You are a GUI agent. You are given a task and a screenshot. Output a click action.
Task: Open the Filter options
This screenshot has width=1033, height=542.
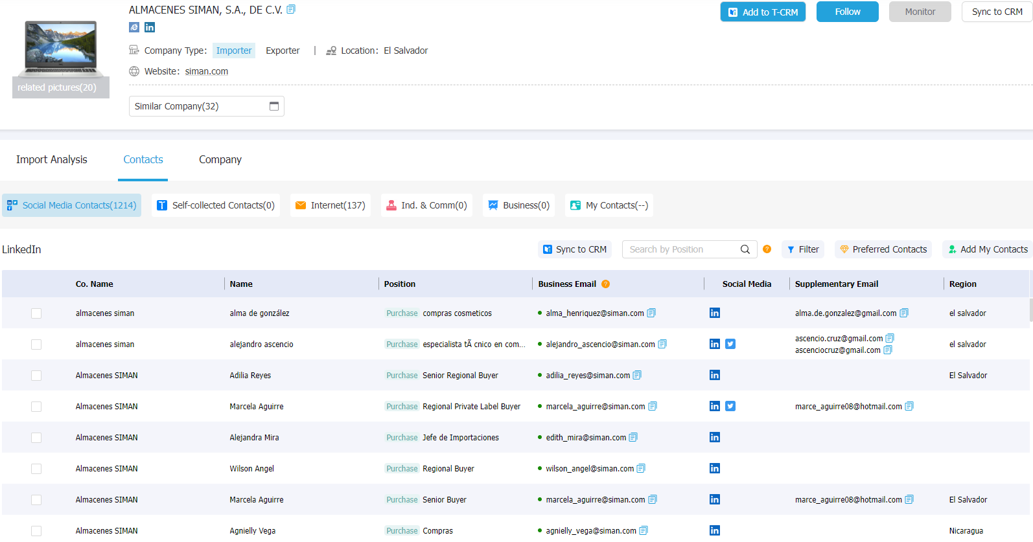tap(803, 249)
